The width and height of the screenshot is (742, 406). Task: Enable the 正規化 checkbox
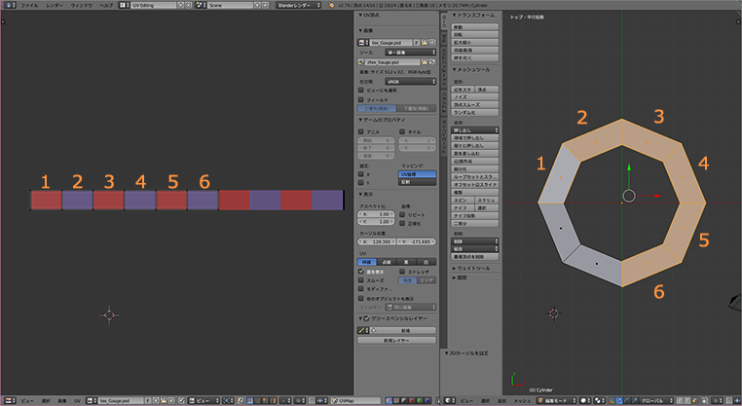coord(402,223)
